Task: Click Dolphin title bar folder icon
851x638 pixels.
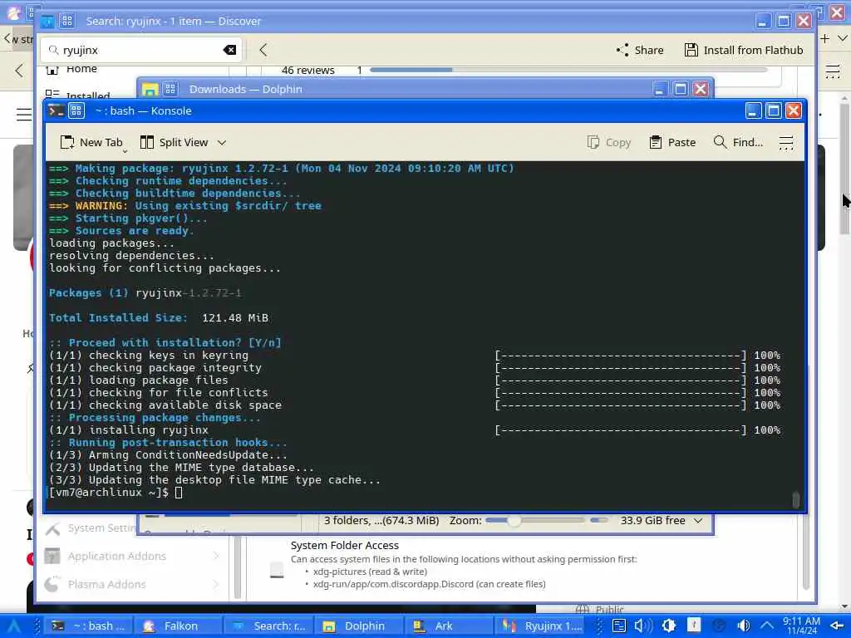Action: click(150, 90)
